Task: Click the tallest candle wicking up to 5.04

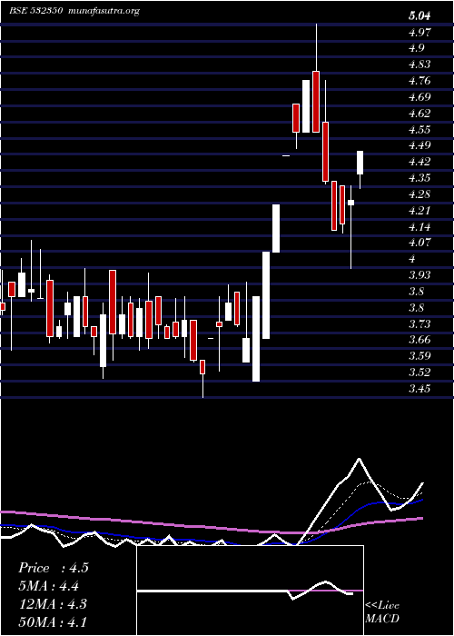Action: [316, 77]
